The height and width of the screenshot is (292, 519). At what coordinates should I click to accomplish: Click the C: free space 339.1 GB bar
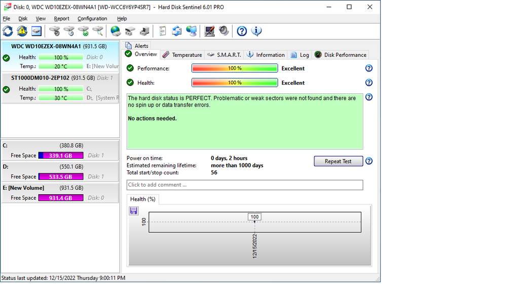(x=61, y=156)
